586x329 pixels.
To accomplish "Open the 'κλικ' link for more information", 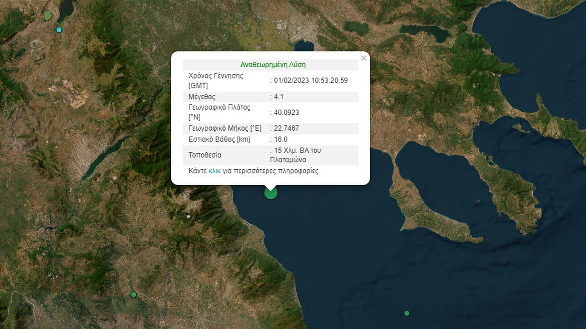I will [214, 171].
